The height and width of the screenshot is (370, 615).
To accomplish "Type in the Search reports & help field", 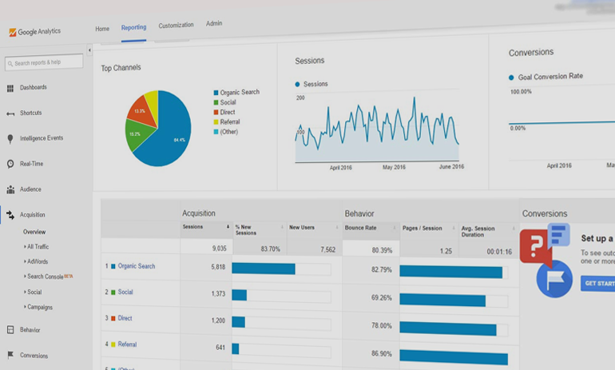I will click(47, 62).
